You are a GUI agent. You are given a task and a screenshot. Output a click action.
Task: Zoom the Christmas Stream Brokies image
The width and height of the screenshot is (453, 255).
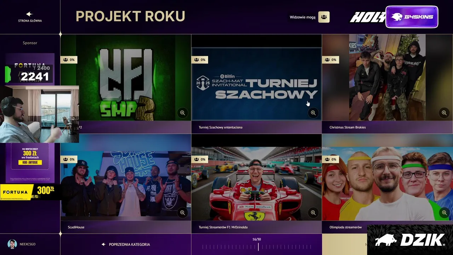(x=444, y=113)
